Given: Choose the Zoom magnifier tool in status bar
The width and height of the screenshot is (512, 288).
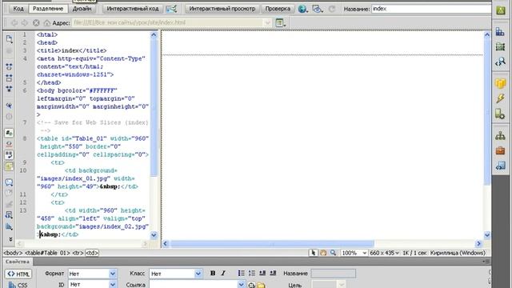Looking at the screenshot, I should [x=333, y=253].
